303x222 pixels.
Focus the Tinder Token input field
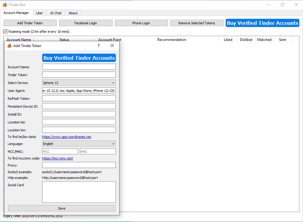pyautogui.click(x=79, y=75)
